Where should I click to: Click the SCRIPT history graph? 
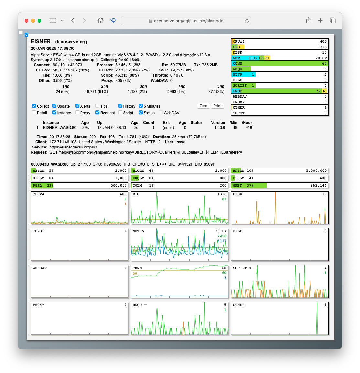[280, 281]
